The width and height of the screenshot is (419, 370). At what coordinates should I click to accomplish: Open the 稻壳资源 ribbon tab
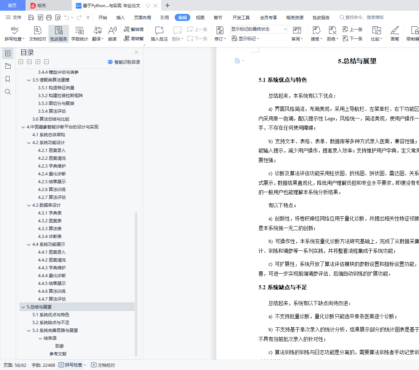[295, 18]
